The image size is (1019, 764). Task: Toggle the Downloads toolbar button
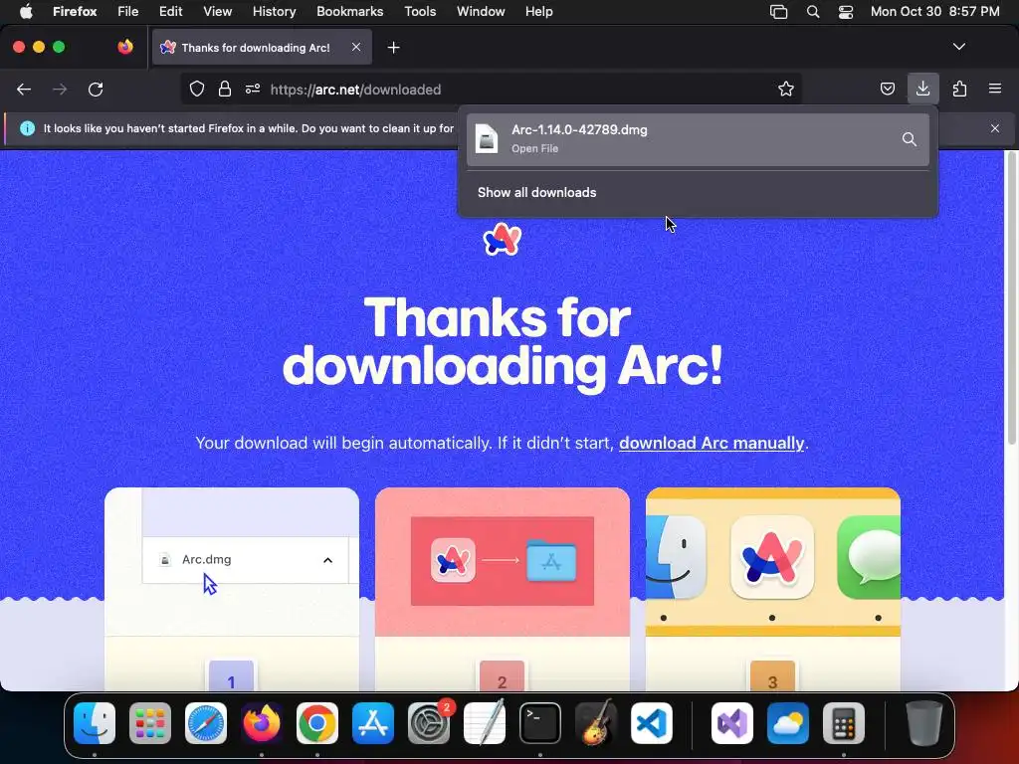coord(922,89)
